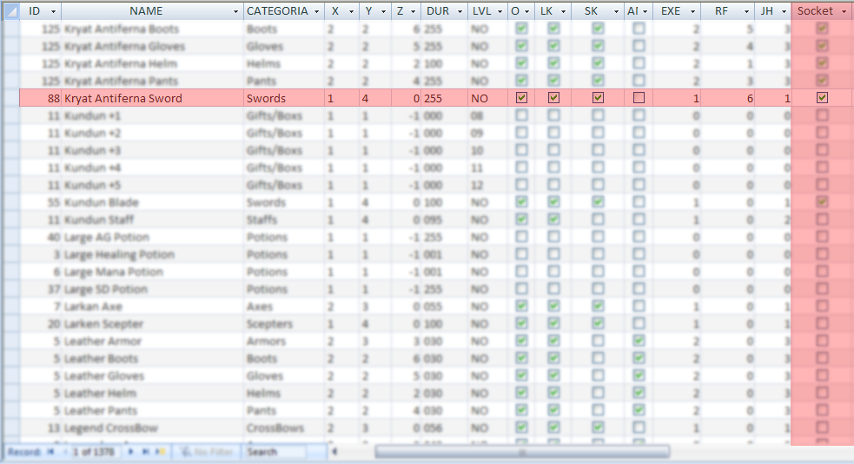Open the NAME column filter dropdown

[235, 11]
